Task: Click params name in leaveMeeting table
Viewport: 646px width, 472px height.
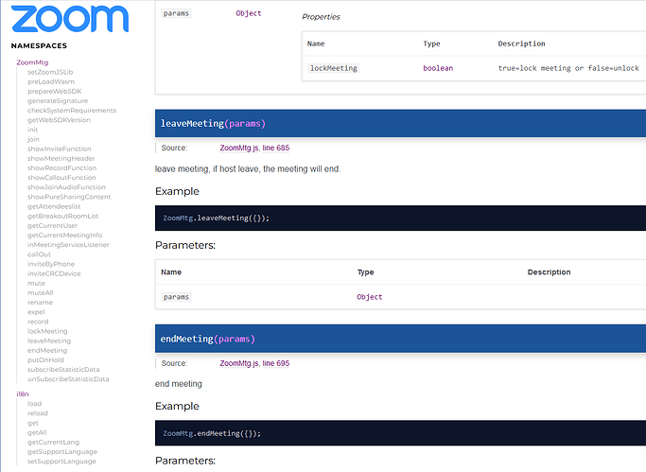Action: [x=176, y=297]
